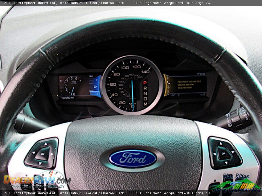The height and width of the screenshot is (196, 262).
Task: Click the up arrow on the left steering pad
Action: click(46, 144)
